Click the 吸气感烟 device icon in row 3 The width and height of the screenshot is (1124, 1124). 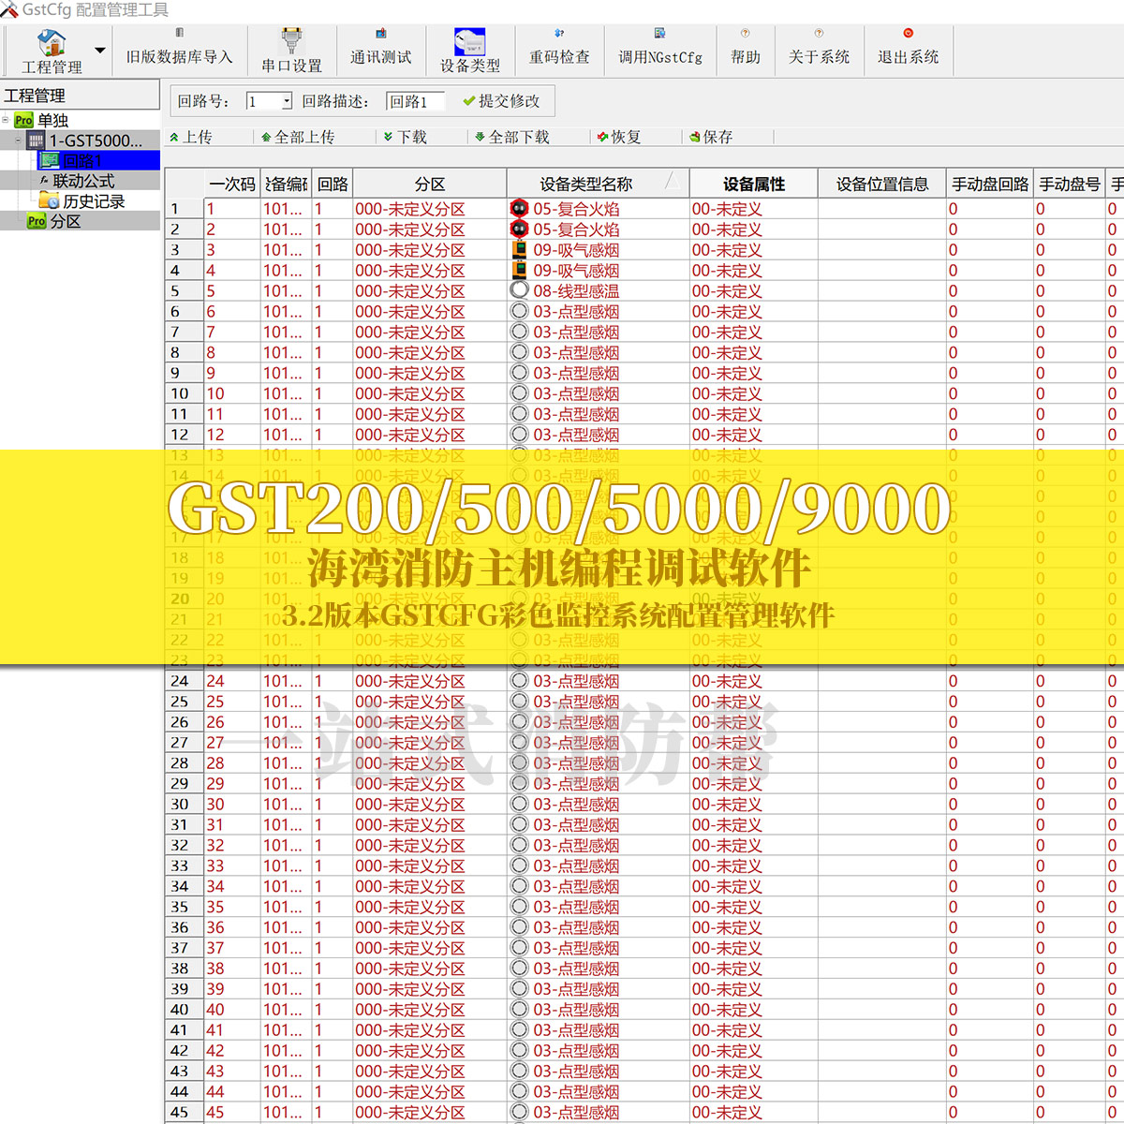coord(520,249)
